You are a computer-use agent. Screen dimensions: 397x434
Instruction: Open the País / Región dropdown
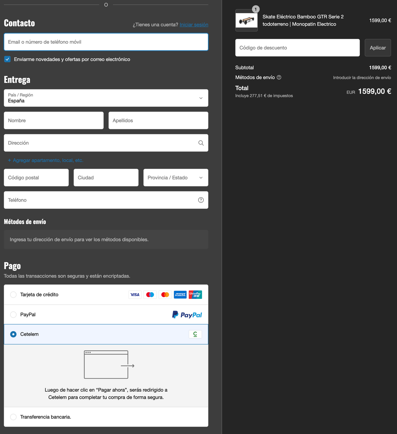pyautogui.click(x=106, y=98)
